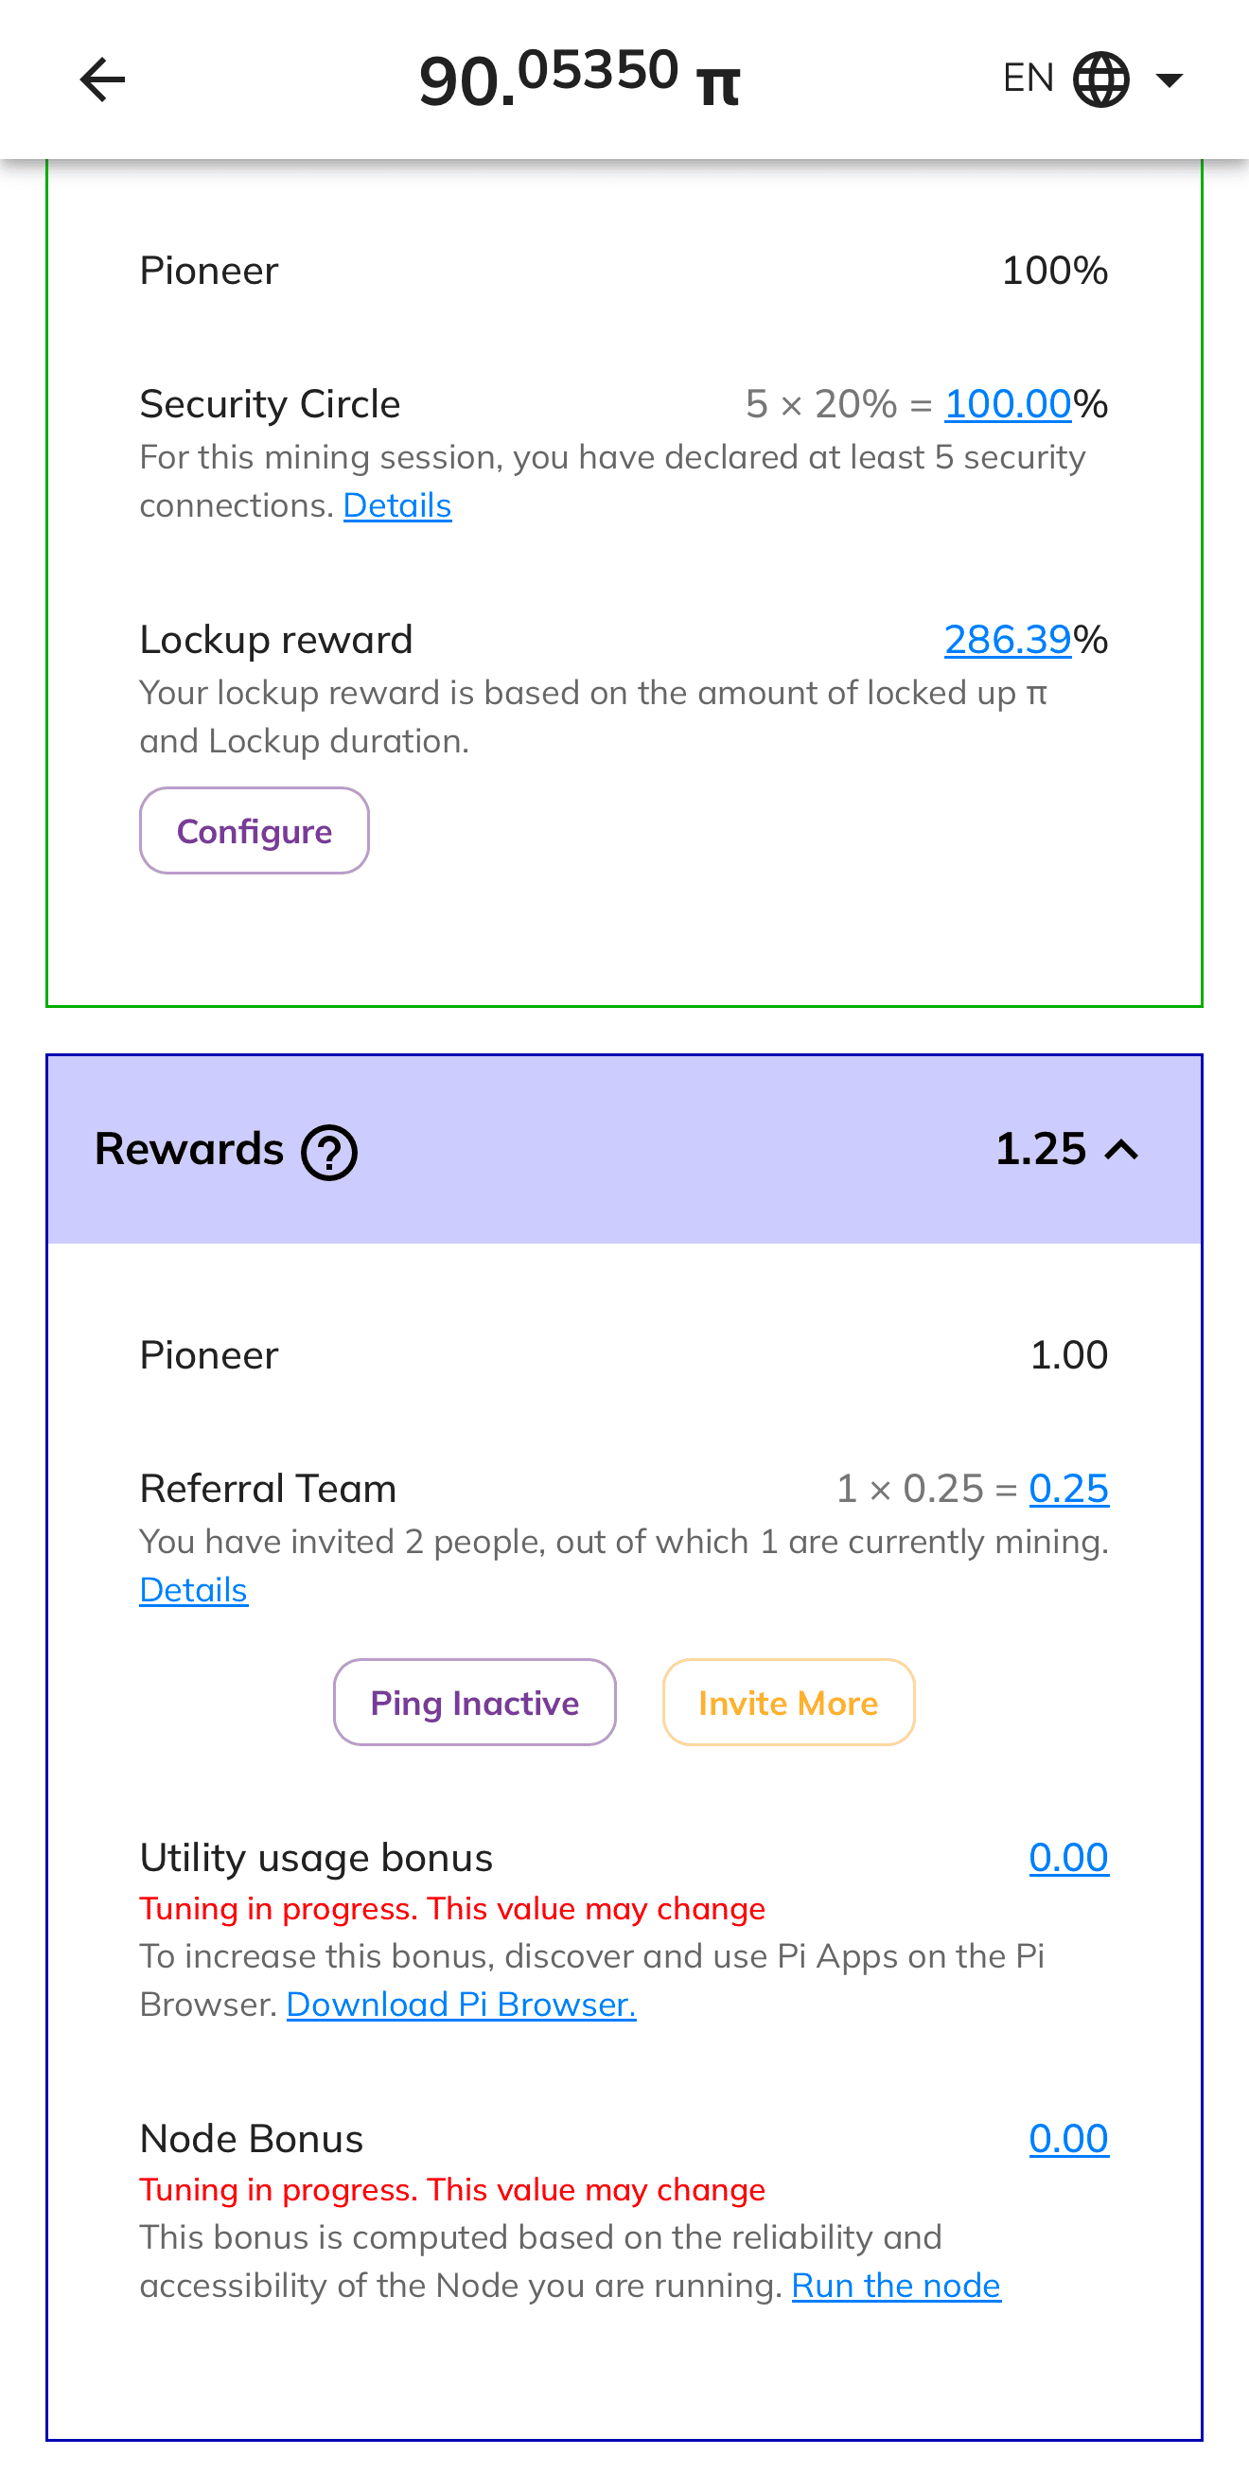
Task: Click the 0.00 Utility usage bonus value
Action: (1068, 1857)
